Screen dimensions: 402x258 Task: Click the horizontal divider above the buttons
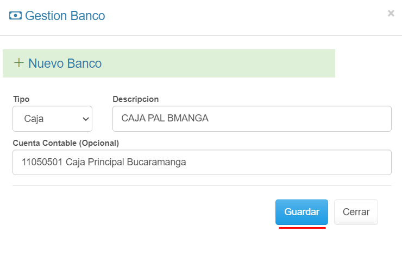pyautogui.click(x=202, y=186)
